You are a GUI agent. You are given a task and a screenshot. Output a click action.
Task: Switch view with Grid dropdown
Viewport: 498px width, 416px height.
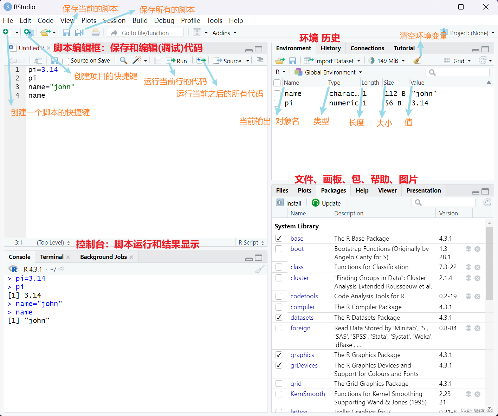[458, 61]
